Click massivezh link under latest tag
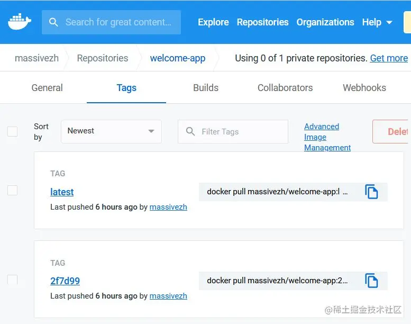411x324 pixels. click(168, 207)
